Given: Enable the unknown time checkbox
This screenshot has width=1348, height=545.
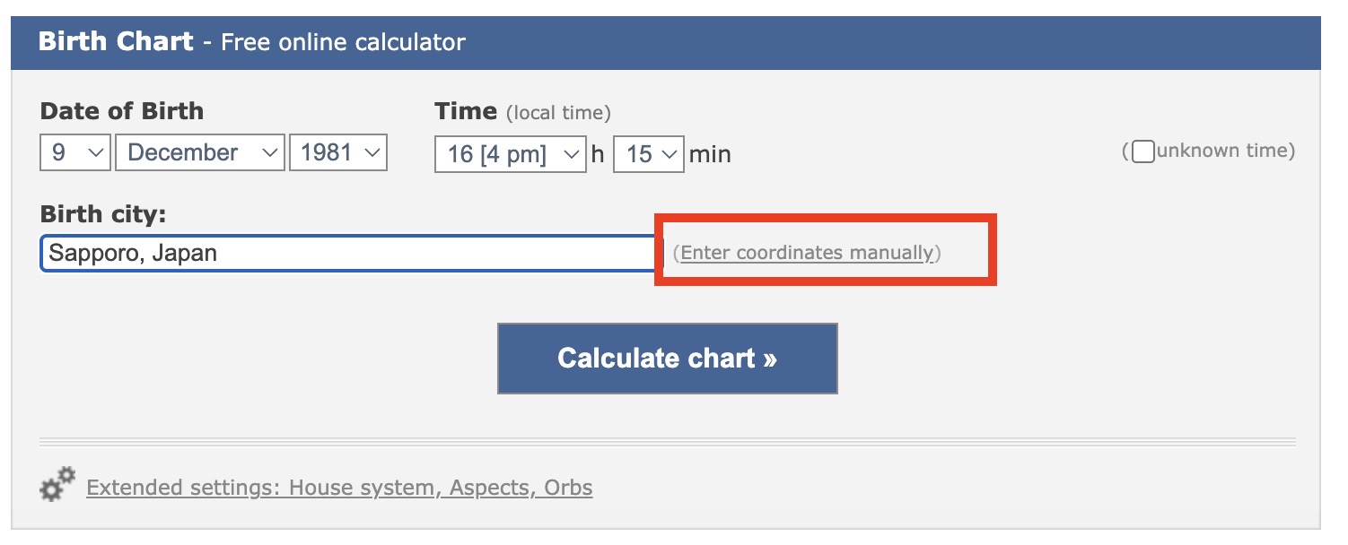Looking at the screenshot, I should click(x=1142, y=151).
